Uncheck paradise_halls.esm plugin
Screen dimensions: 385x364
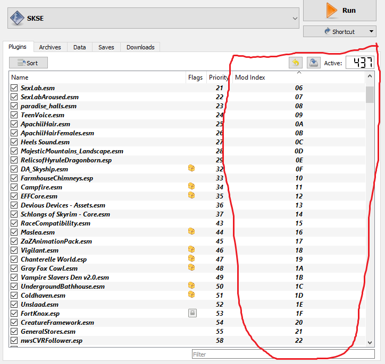click(14, 106)
